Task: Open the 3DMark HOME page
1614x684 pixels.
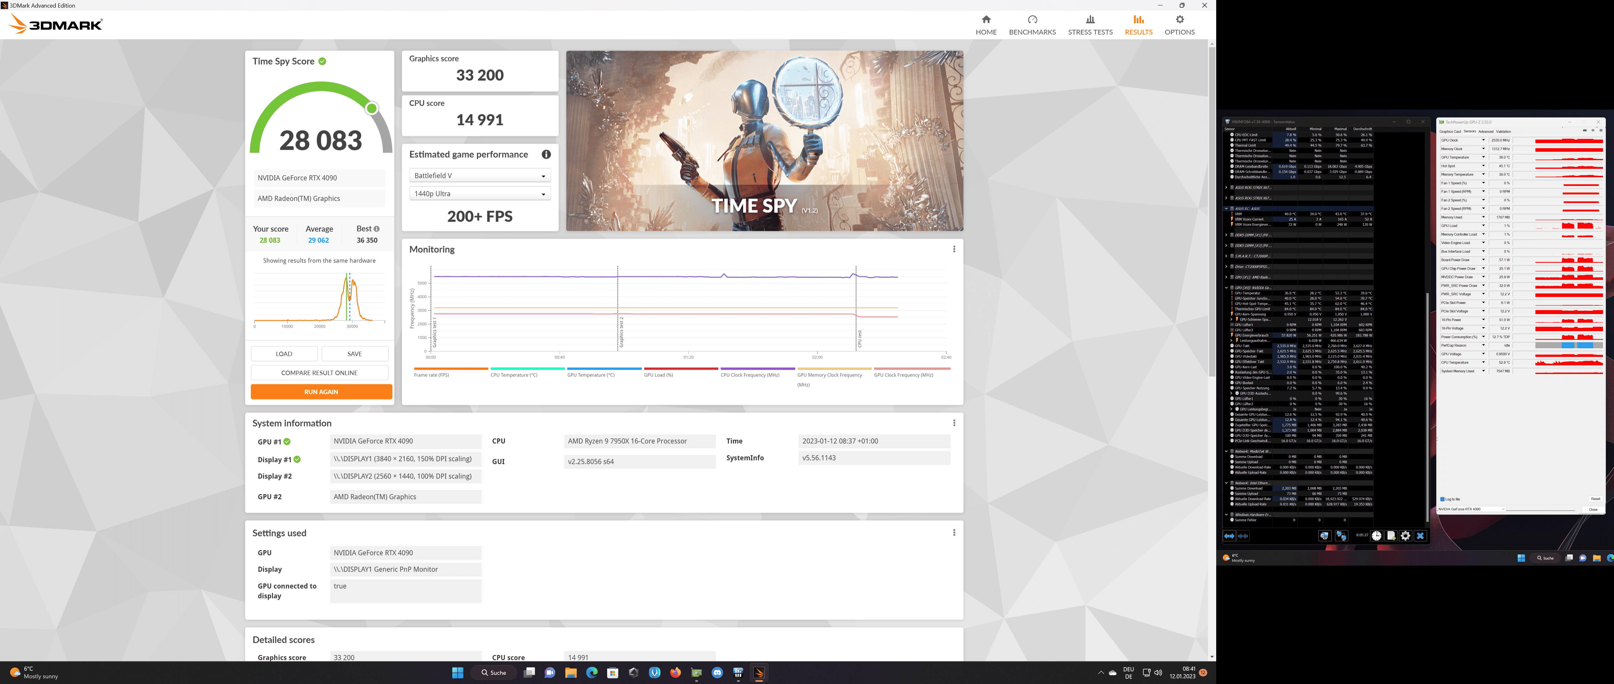Action: point(986,25)
